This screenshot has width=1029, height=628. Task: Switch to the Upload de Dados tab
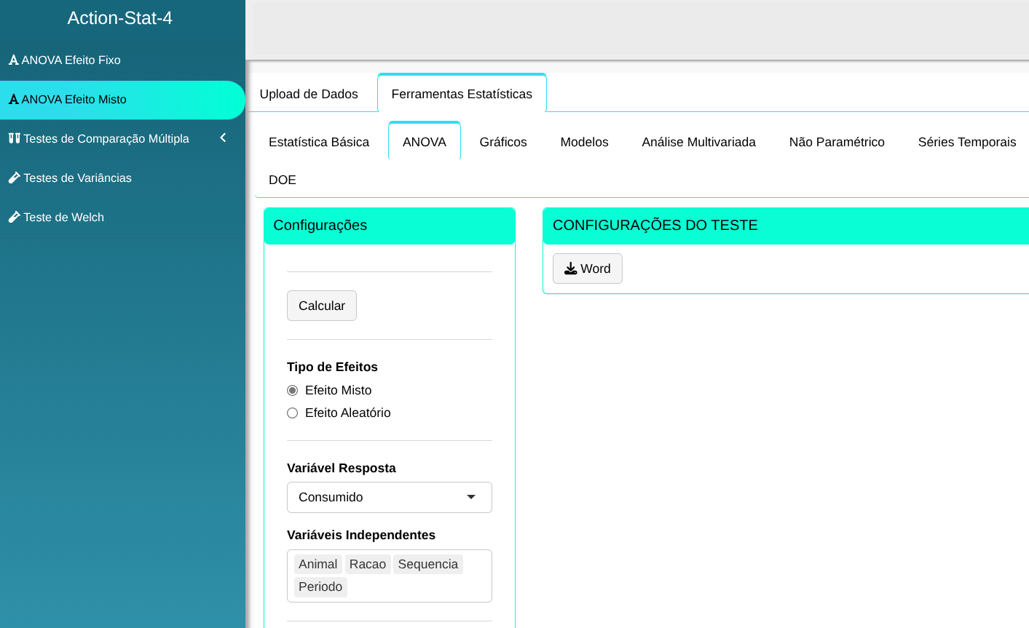pyautogui.click(x=309, y=94)
